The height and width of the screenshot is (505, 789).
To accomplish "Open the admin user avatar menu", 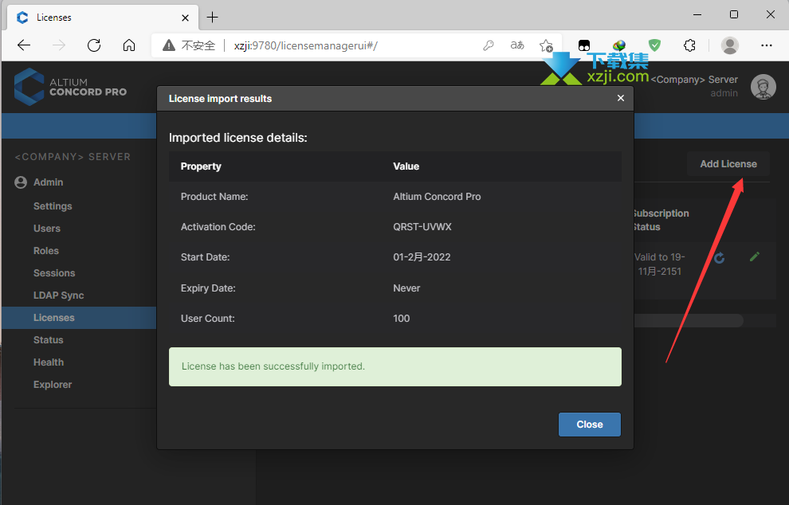I will click(x=763, y=87).
